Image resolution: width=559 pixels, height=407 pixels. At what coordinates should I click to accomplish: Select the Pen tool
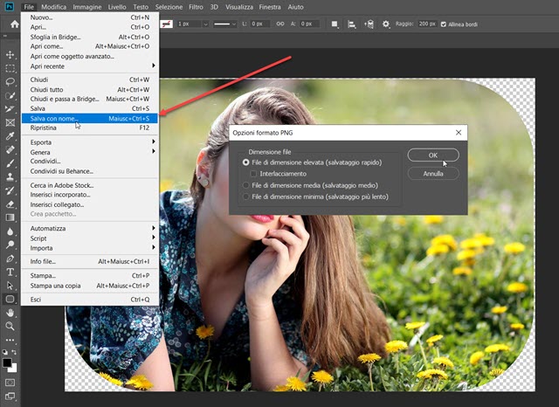pos(10,259)
